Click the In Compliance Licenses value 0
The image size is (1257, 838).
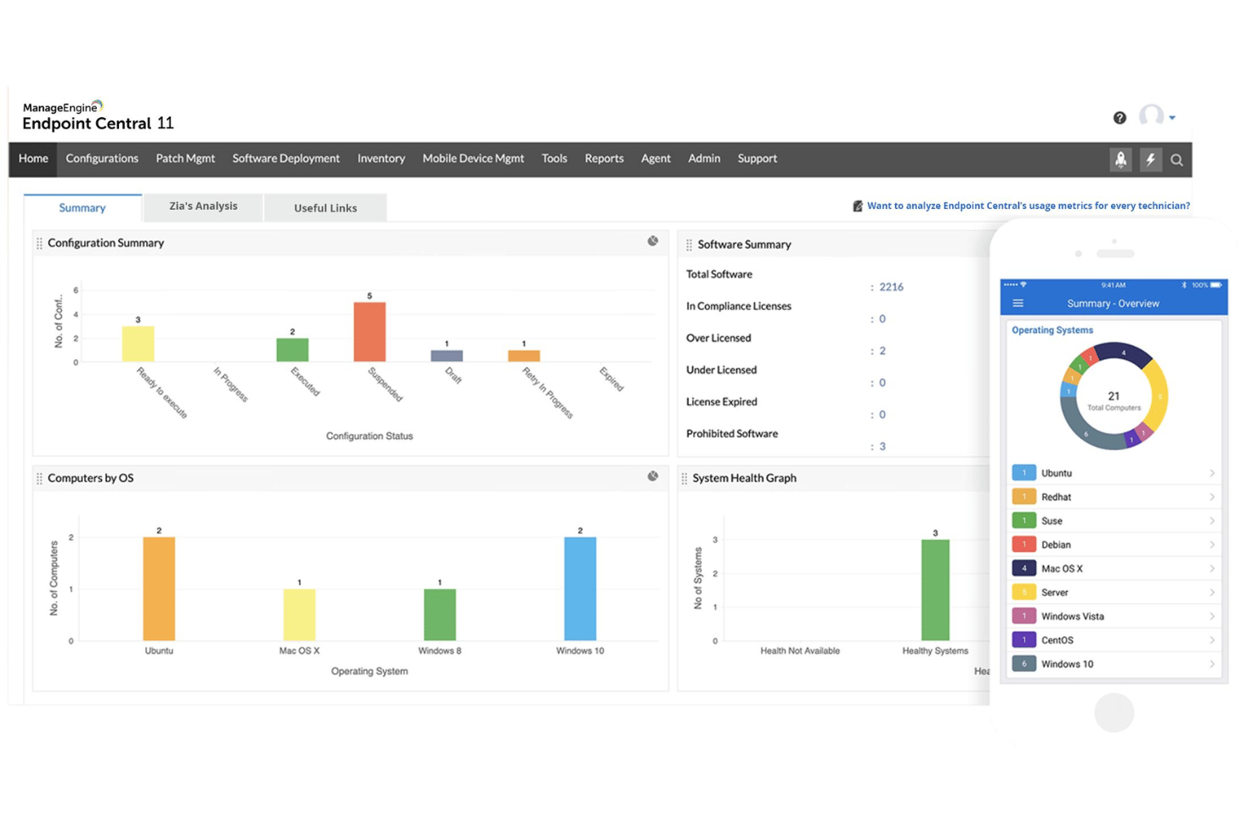(x=882, y=319)
